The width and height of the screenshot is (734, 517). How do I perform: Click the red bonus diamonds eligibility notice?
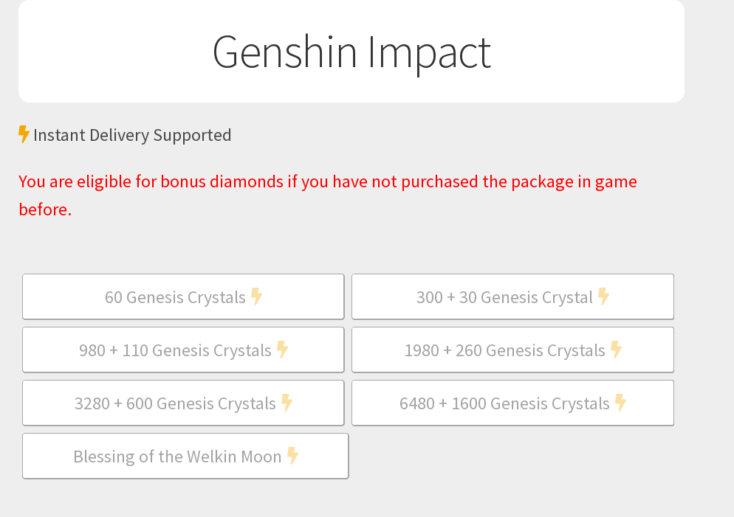pyautogui.click(x=327, y=181)
